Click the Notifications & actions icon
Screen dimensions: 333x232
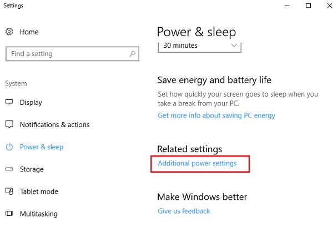pyautogui.click(x=9, y=125)
